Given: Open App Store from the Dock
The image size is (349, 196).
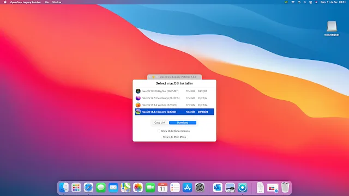Looking at the screenshot, I should click(188, 187).
